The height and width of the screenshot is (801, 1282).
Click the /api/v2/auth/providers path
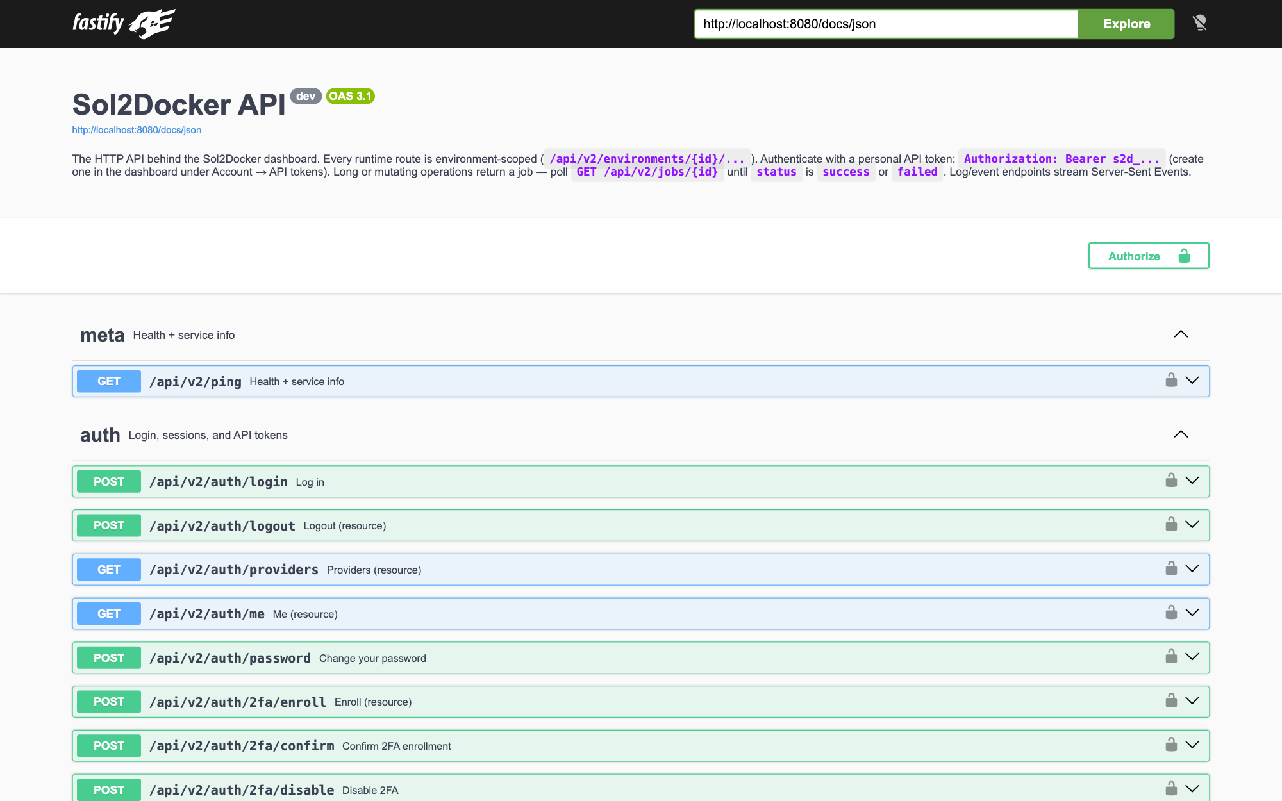[x=234, y=570]
